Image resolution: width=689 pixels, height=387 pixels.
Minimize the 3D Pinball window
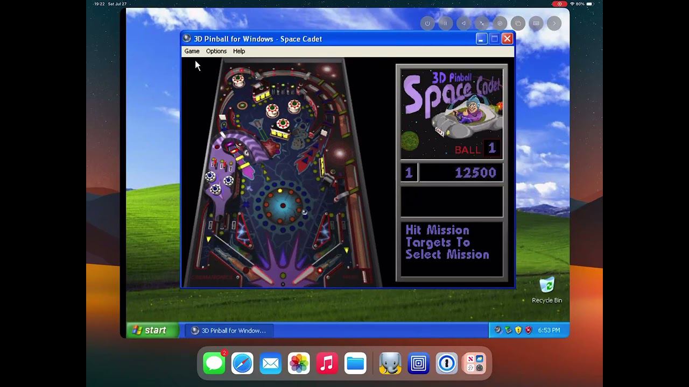pyautogui.click(x=481, y=39)
